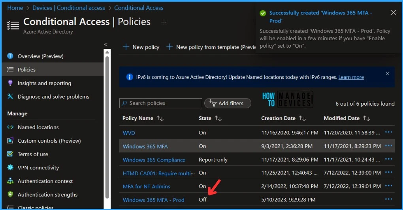Open the WVD policy link
The height and width of the screenshot is (210, 403).
[129, 133]
